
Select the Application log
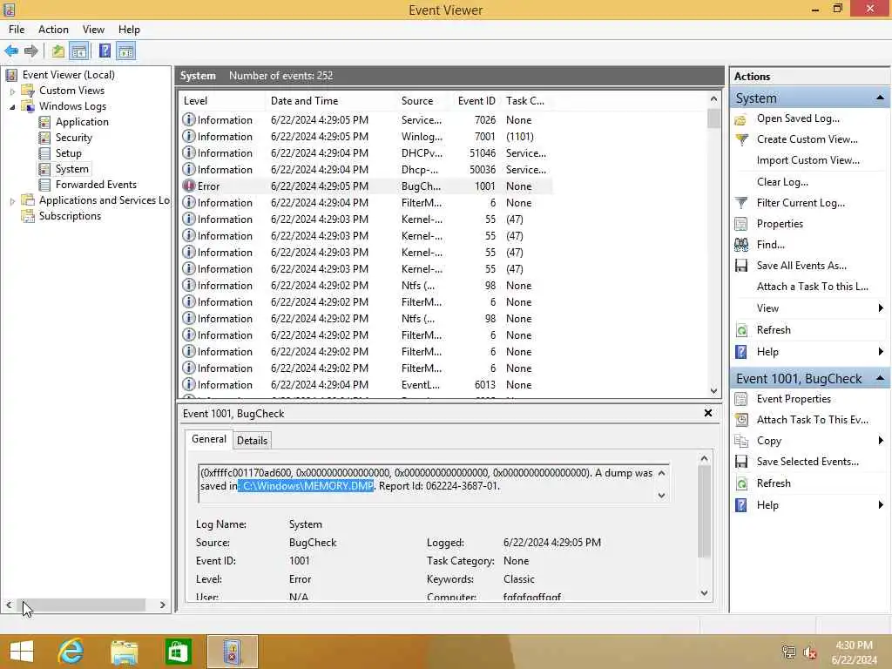(82, 122)
